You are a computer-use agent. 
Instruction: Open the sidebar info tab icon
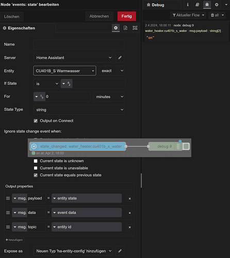(x=188, y=5)
